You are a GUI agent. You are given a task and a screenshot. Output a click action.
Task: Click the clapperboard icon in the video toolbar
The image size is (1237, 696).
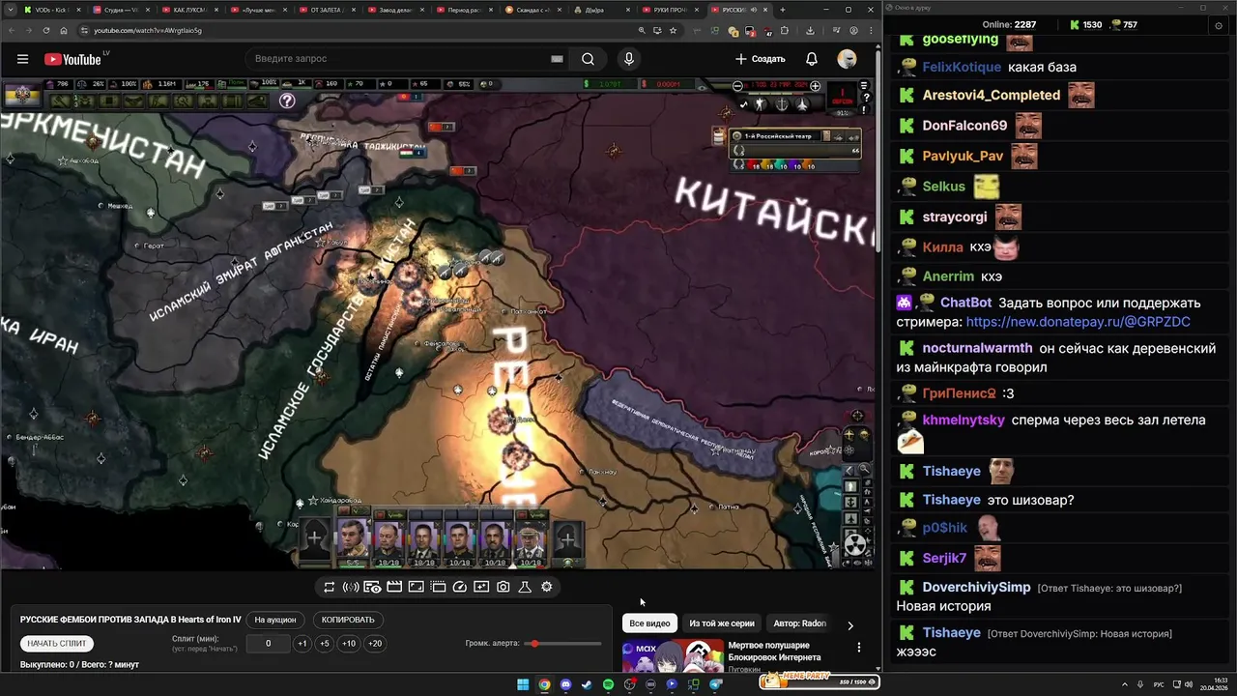click(394, 587)
